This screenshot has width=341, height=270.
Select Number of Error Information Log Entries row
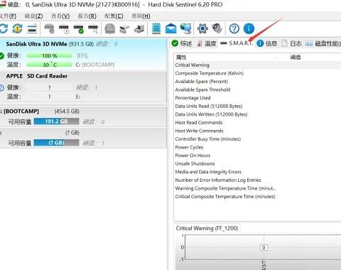(x=257, y=180)
